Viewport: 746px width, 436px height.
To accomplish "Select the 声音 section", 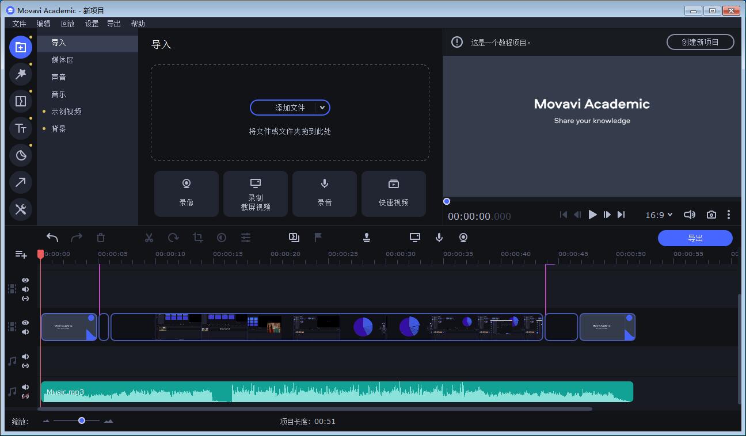I will tap(87, 77).
